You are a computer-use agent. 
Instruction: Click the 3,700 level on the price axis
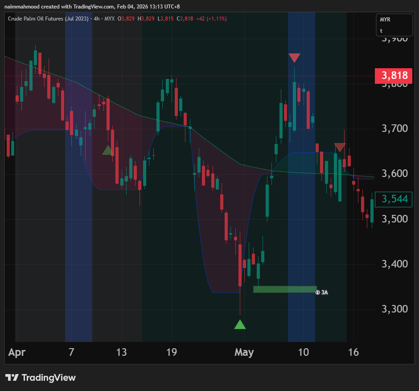394,129
